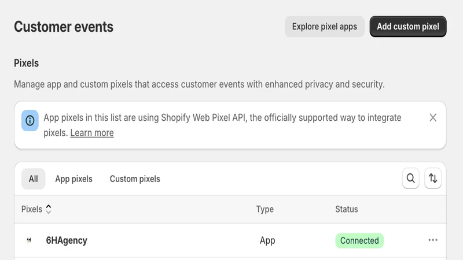
Task: Click the Connected status badge
Action: click(359, 240)
